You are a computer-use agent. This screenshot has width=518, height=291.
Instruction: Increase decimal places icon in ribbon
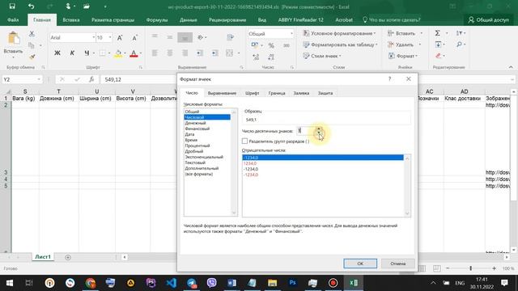[256, 57]
